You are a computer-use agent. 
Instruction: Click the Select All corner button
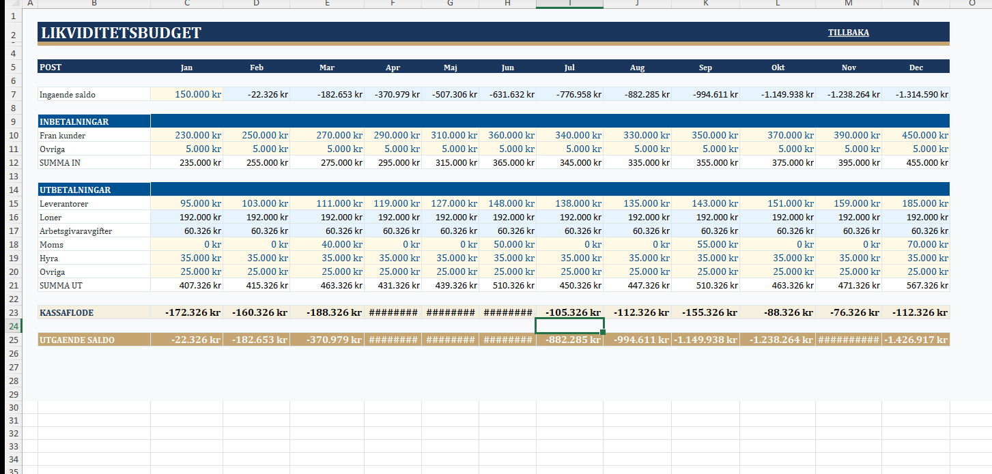(x=13, y=3)
